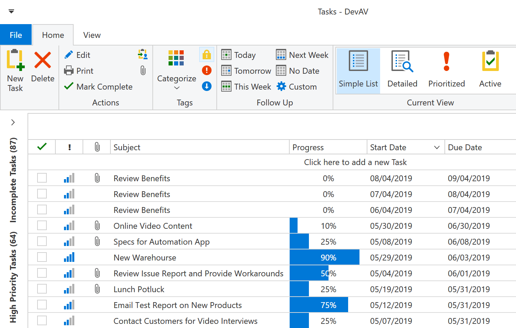Click the 90% progress bar for New Warehourse
516x328 pixels.
(x=324, y=257)
